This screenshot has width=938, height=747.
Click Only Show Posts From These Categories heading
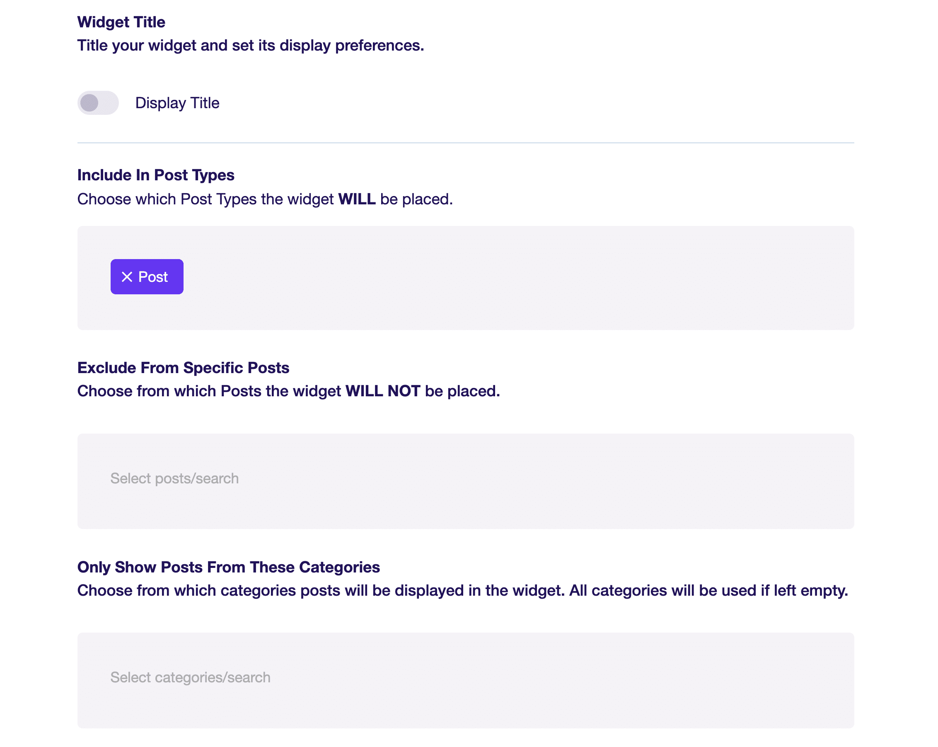228,567
